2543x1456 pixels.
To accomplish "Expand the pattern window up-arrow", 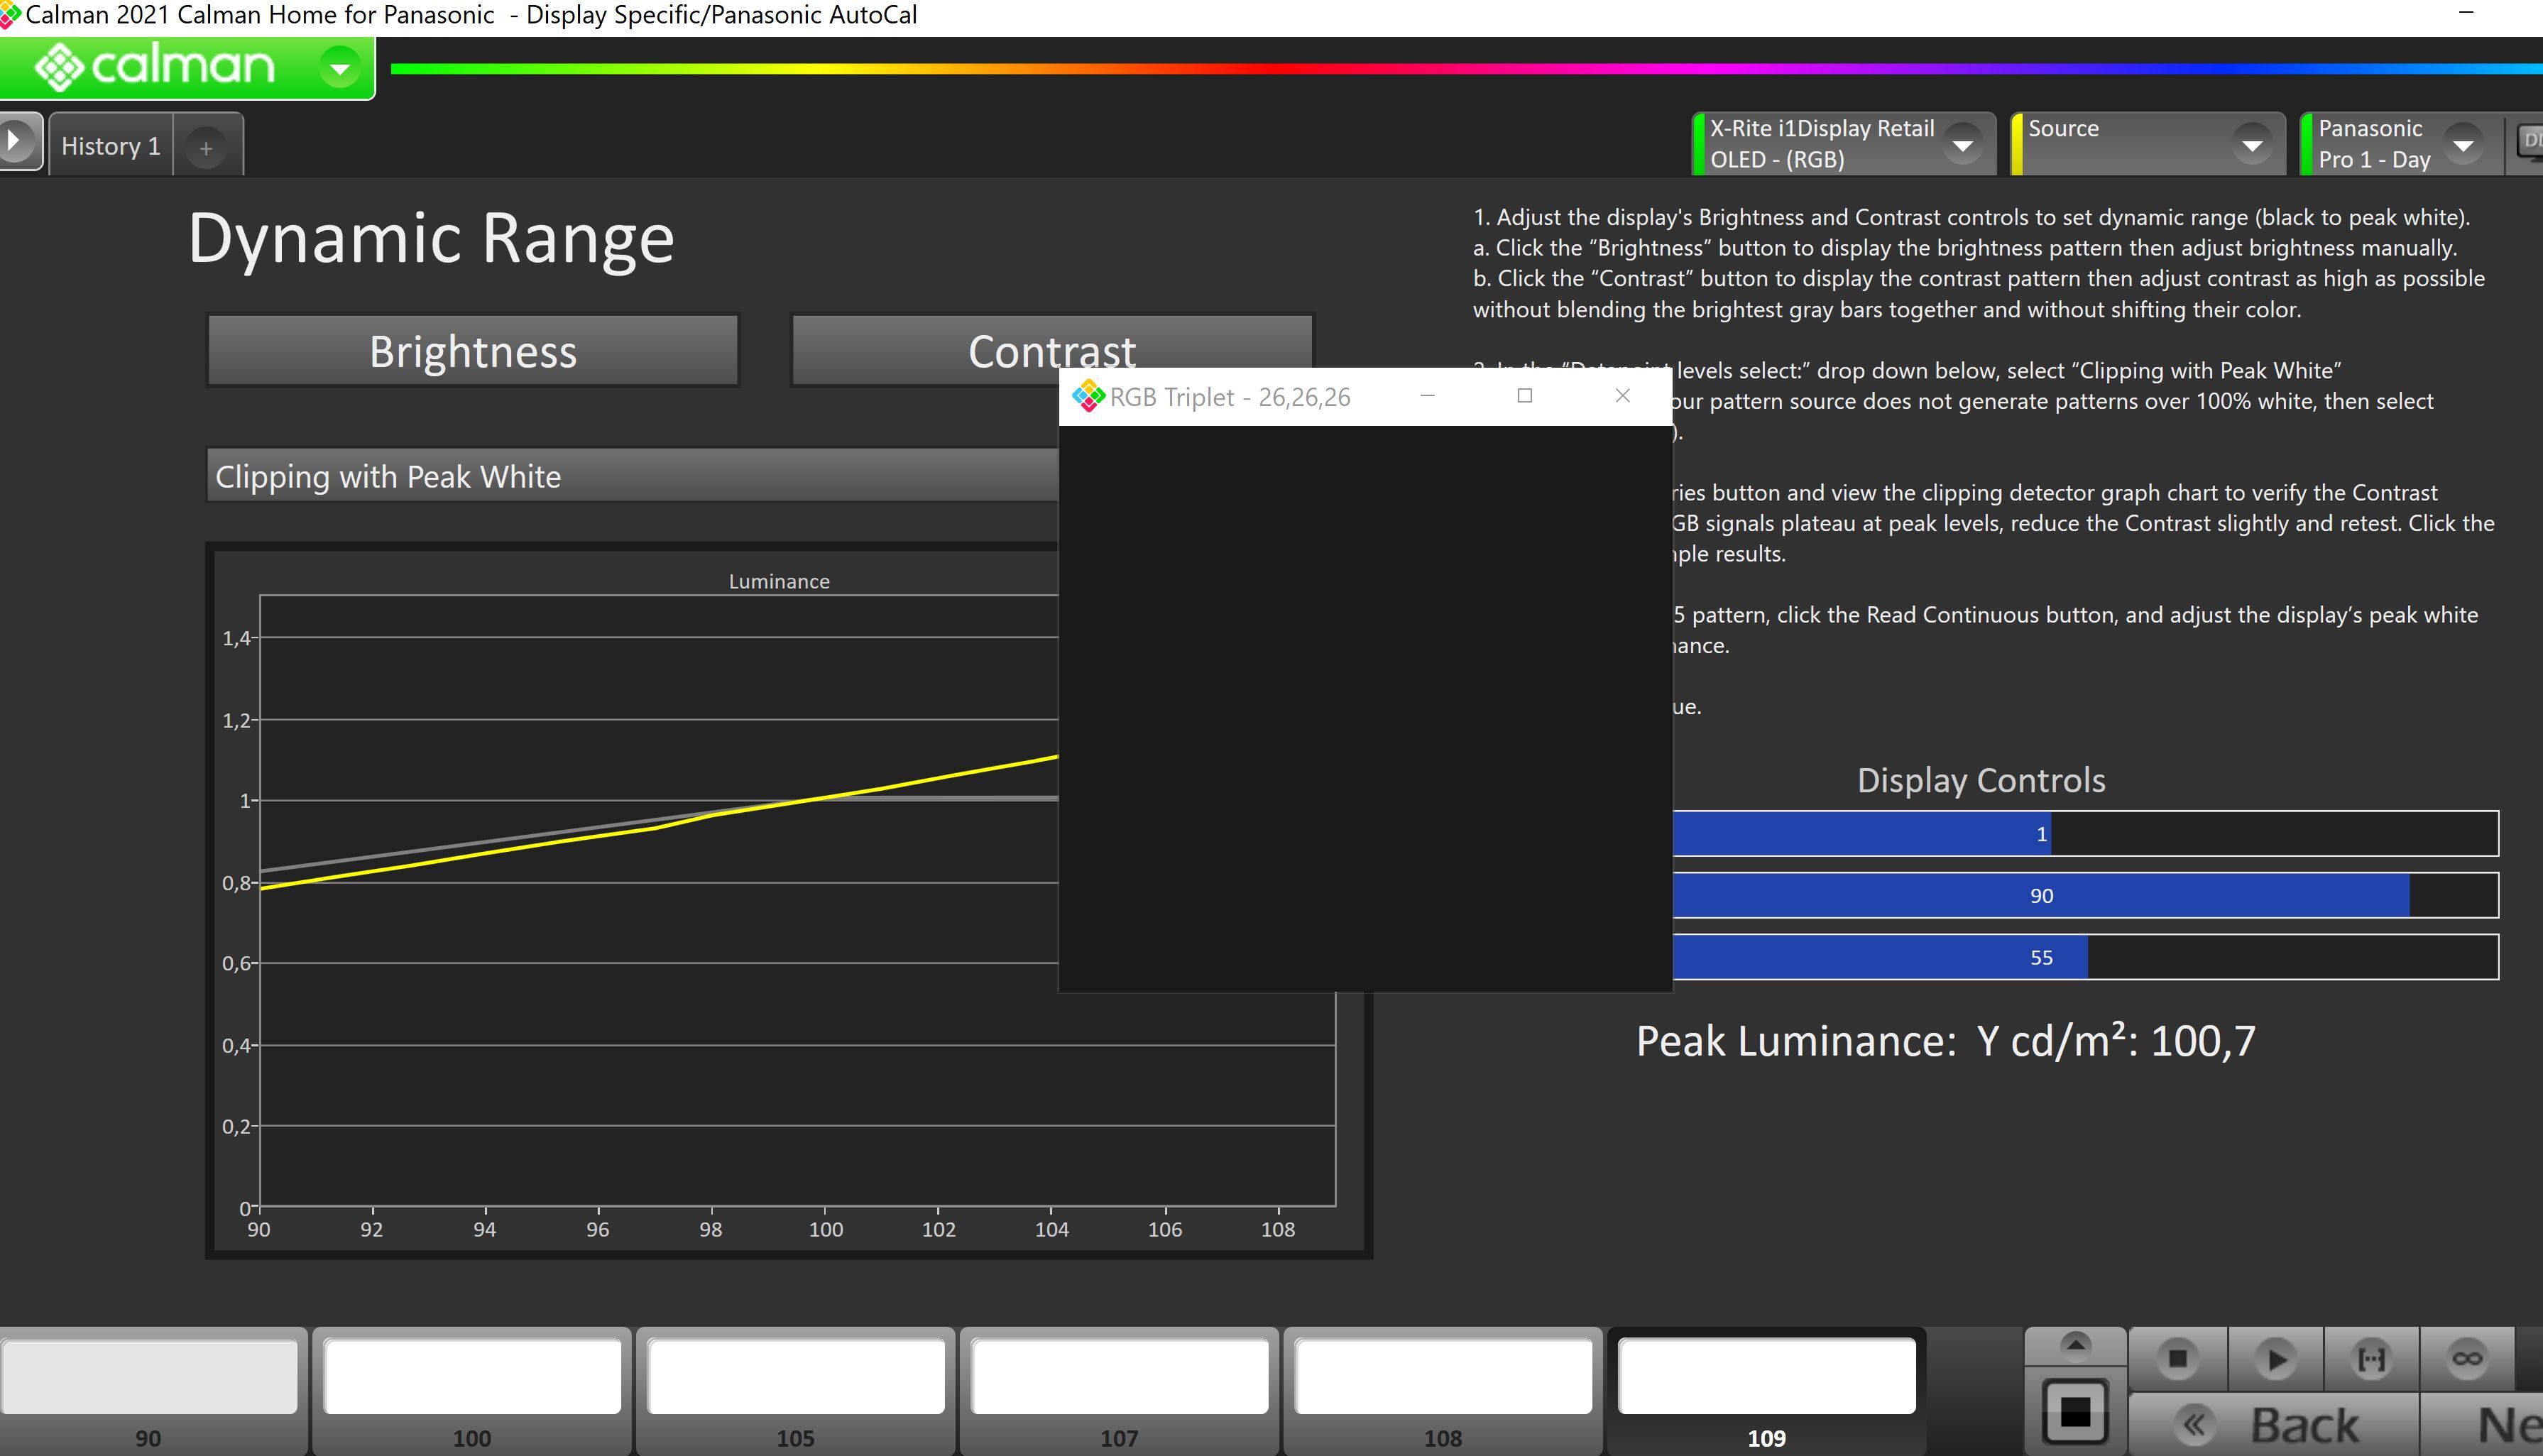I will click(2076, 1345).
